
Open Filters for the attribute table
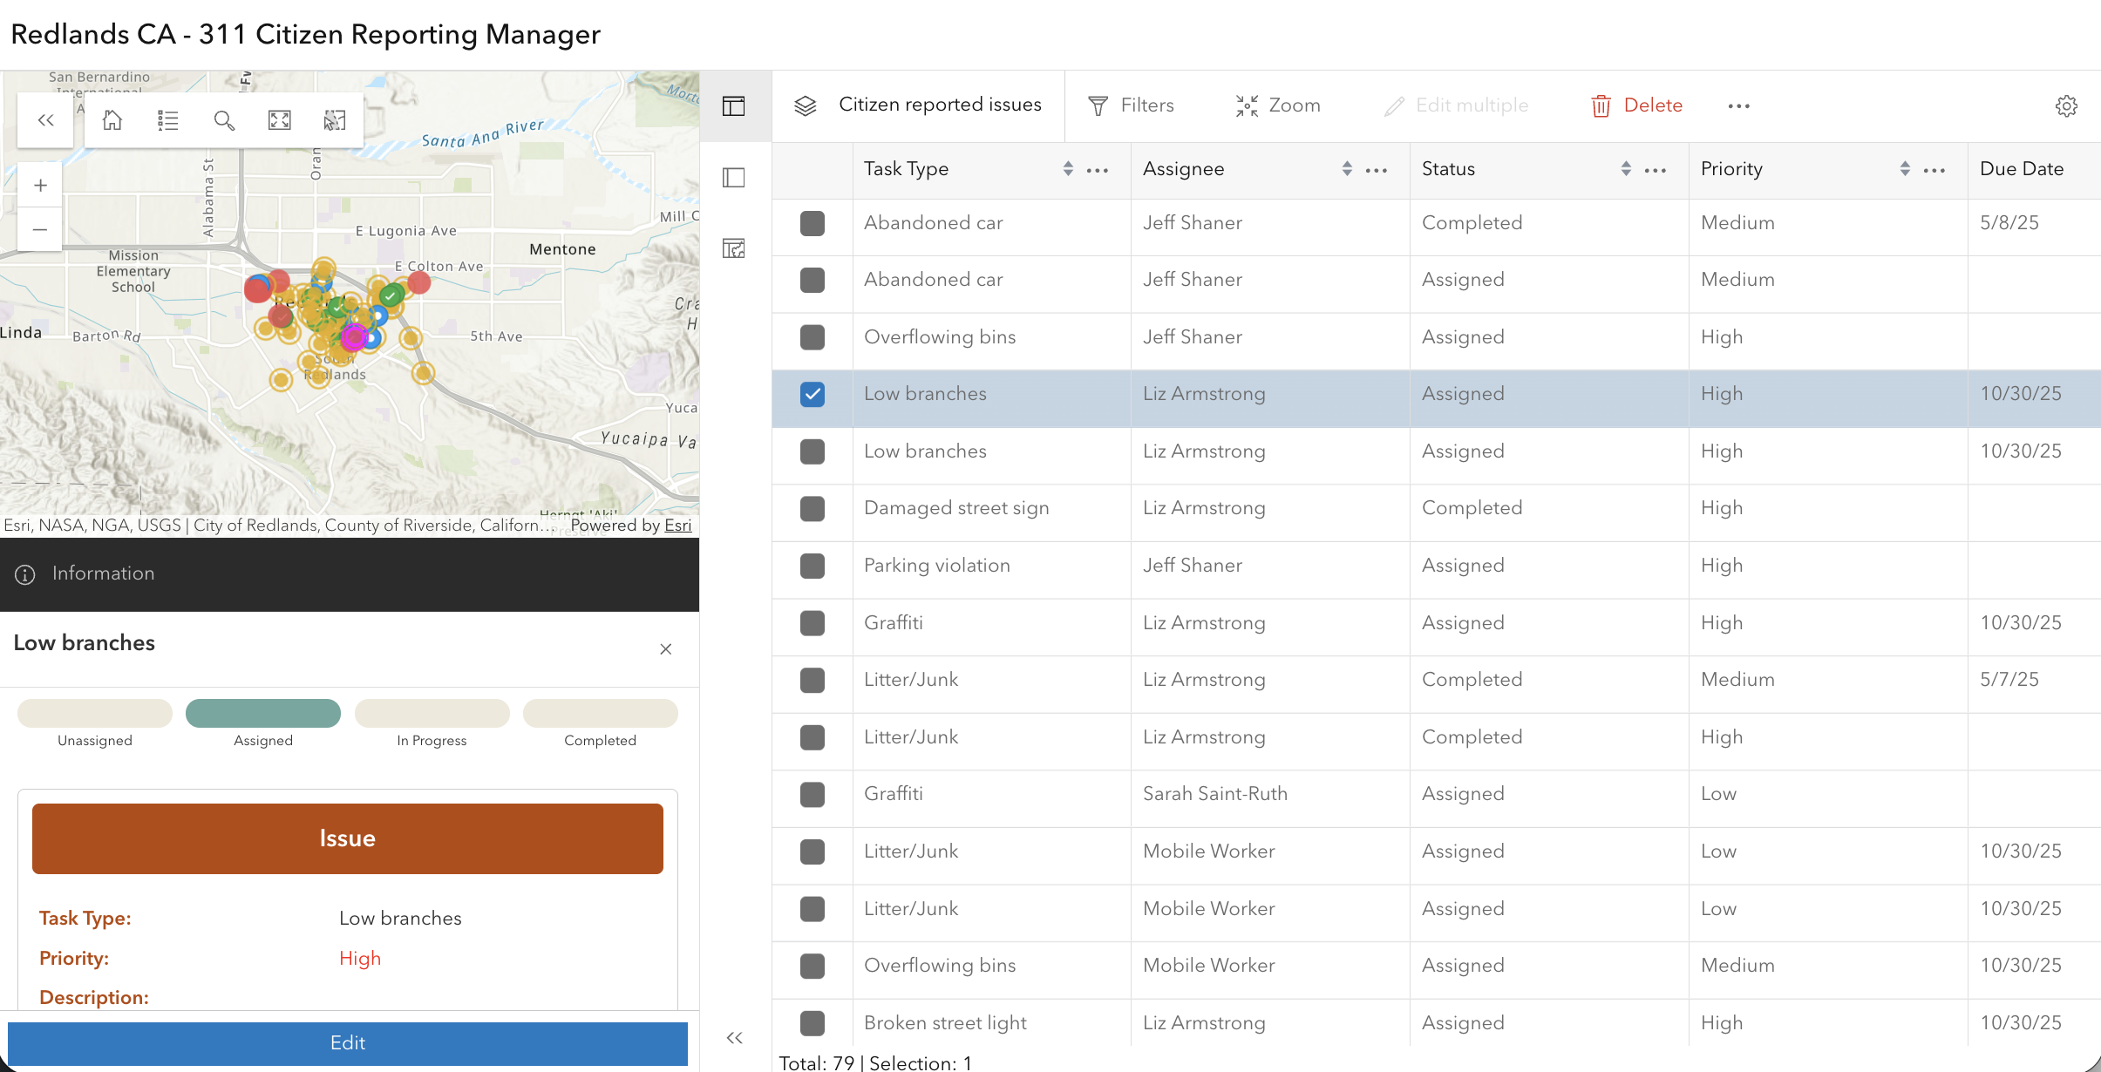[x=1133, y=105]
